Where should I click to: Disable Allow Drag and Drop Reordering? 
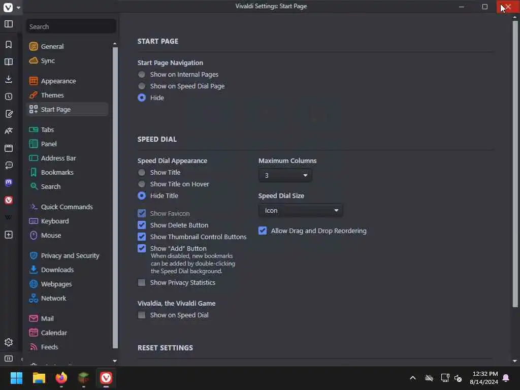pos(263,231)
